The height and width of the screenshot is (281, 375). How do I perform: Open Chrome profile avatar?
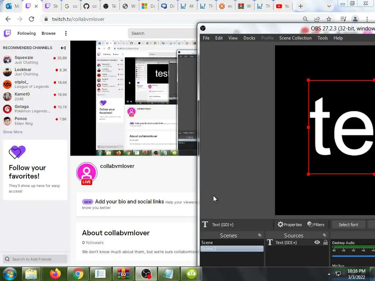(355, 19)
